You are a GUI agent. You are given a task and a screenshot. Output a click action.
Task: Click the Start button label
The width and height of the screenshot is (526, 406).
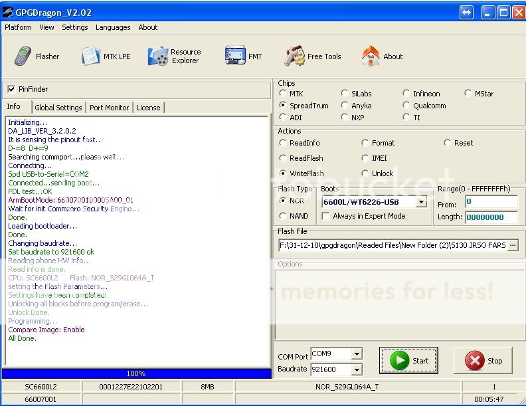click(x=420, y=361)
